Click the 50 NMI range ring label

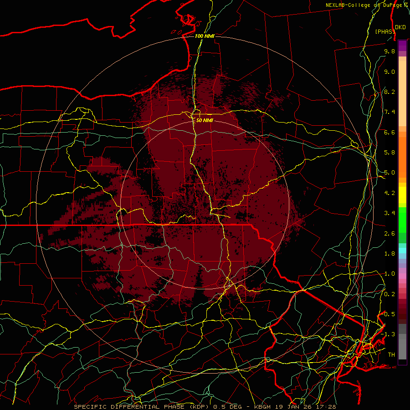(205, 120)
